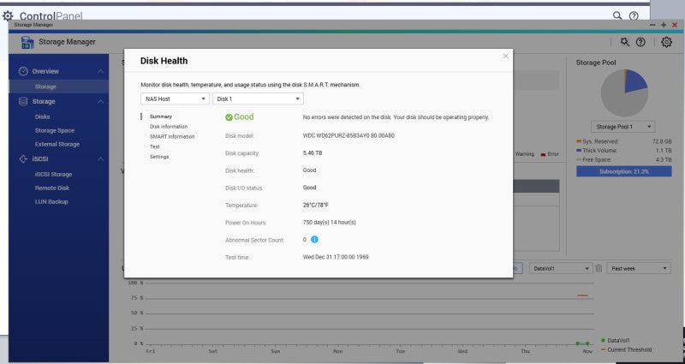Open Disks in the sidebar
The image size is (685, 364).
coord(42,116)
